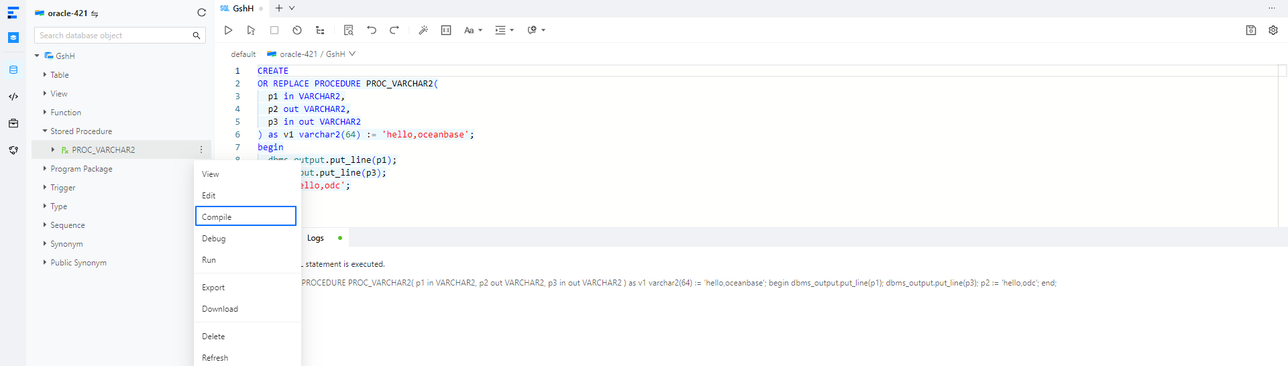This screenshot has width=1288, height=366.
Task: Switch to the Logs tab
Action: point(315,238)
